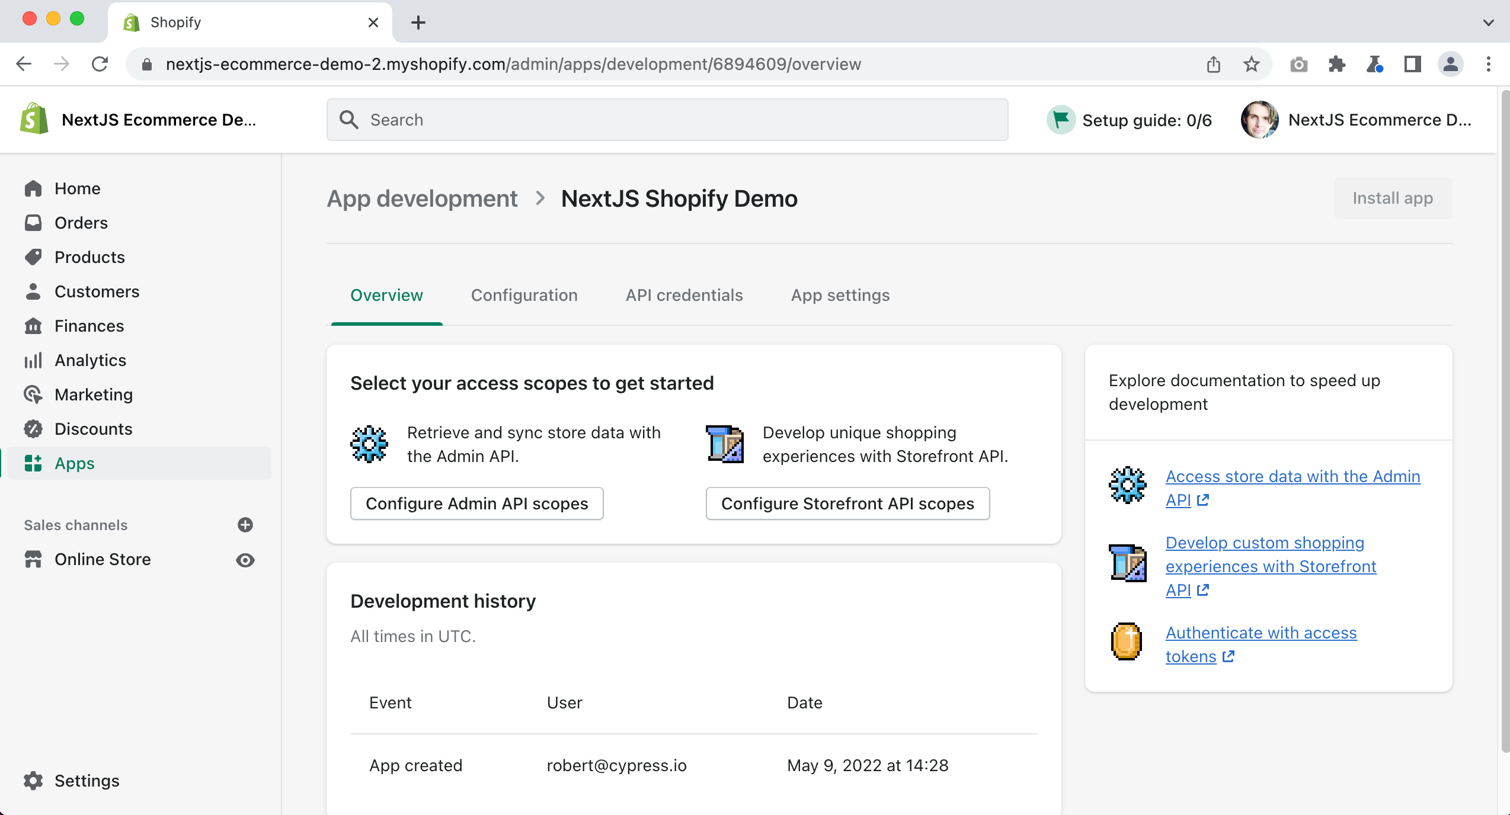View online store via eye icon
The height and width of the screenshot is (815, 1510).
(x=245, y=560)
